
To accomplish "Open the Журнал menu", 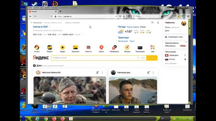I will click(48, 8).
